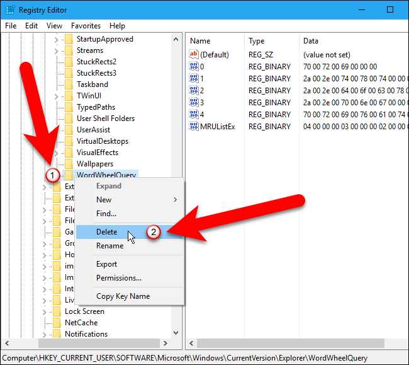Select the User Shell Folders key
Screen dimensions: 409x365
point(106,119)
